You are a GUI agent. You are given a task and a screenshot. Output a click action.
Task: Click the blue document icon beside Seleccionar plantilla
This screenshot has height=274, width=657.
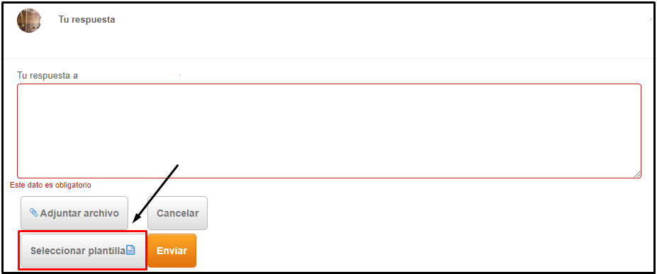130,250
